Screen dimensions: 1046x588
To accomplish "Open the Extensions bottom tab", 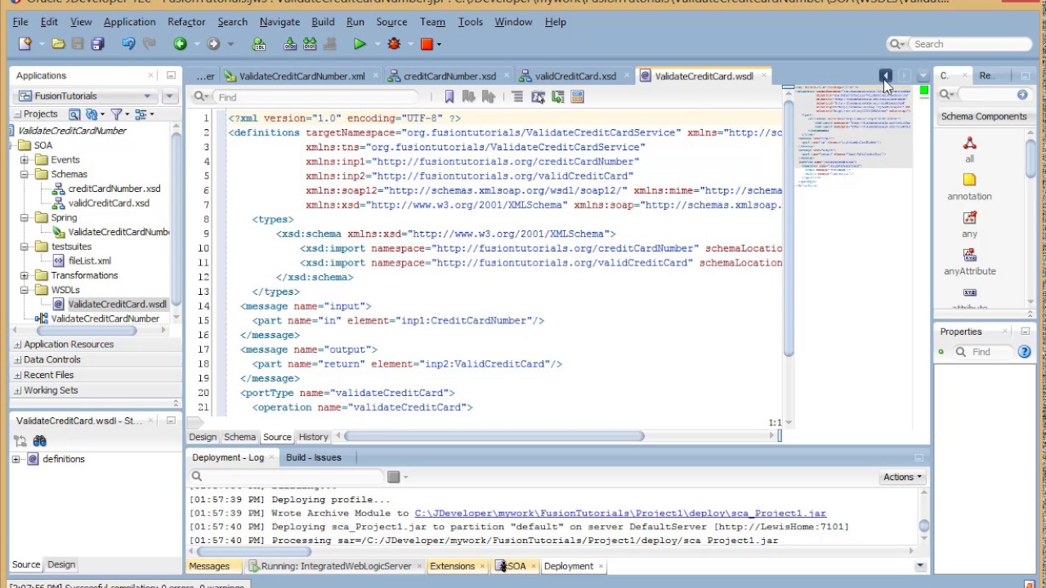I will [x=452, y=566].
